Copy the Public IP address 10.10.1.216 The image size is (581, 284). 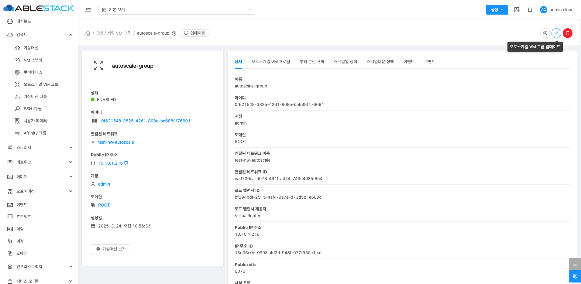point(126,163)
